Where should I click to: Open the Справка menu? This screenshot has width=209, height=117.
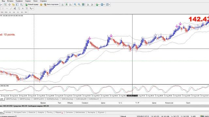(x=43, y=1)
